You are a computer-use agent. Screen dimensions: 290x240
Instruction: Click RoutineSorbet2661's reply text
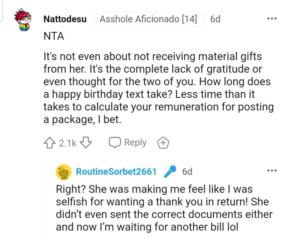click(x=164, y=208)
